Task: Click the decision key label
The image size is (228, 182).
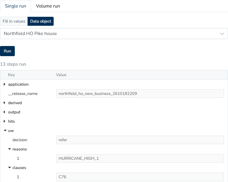Action: (x=20, y=140)
